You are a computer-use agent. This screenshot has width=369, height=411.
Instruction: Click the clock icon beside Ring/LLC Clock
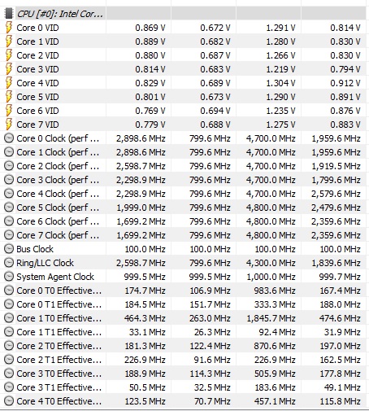9,263
